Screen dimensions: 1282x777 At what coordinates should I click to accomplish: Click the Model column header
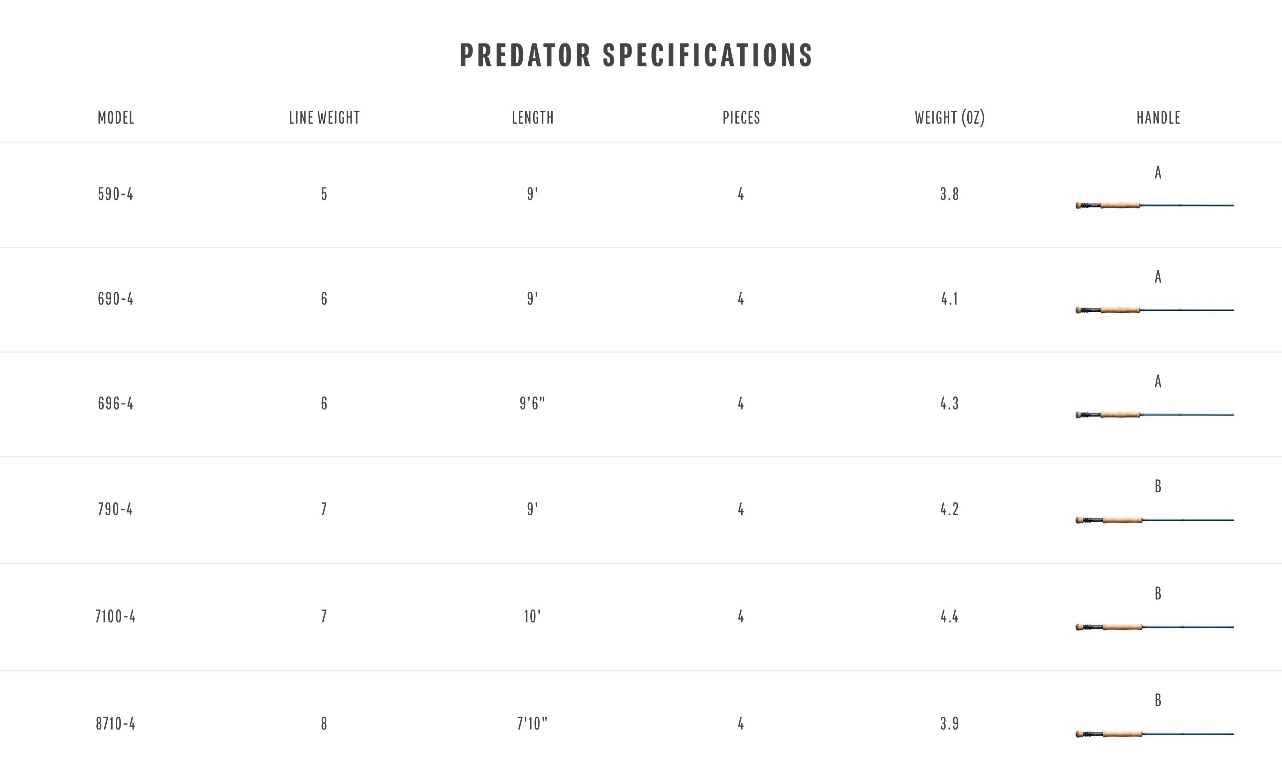point(116,118)
